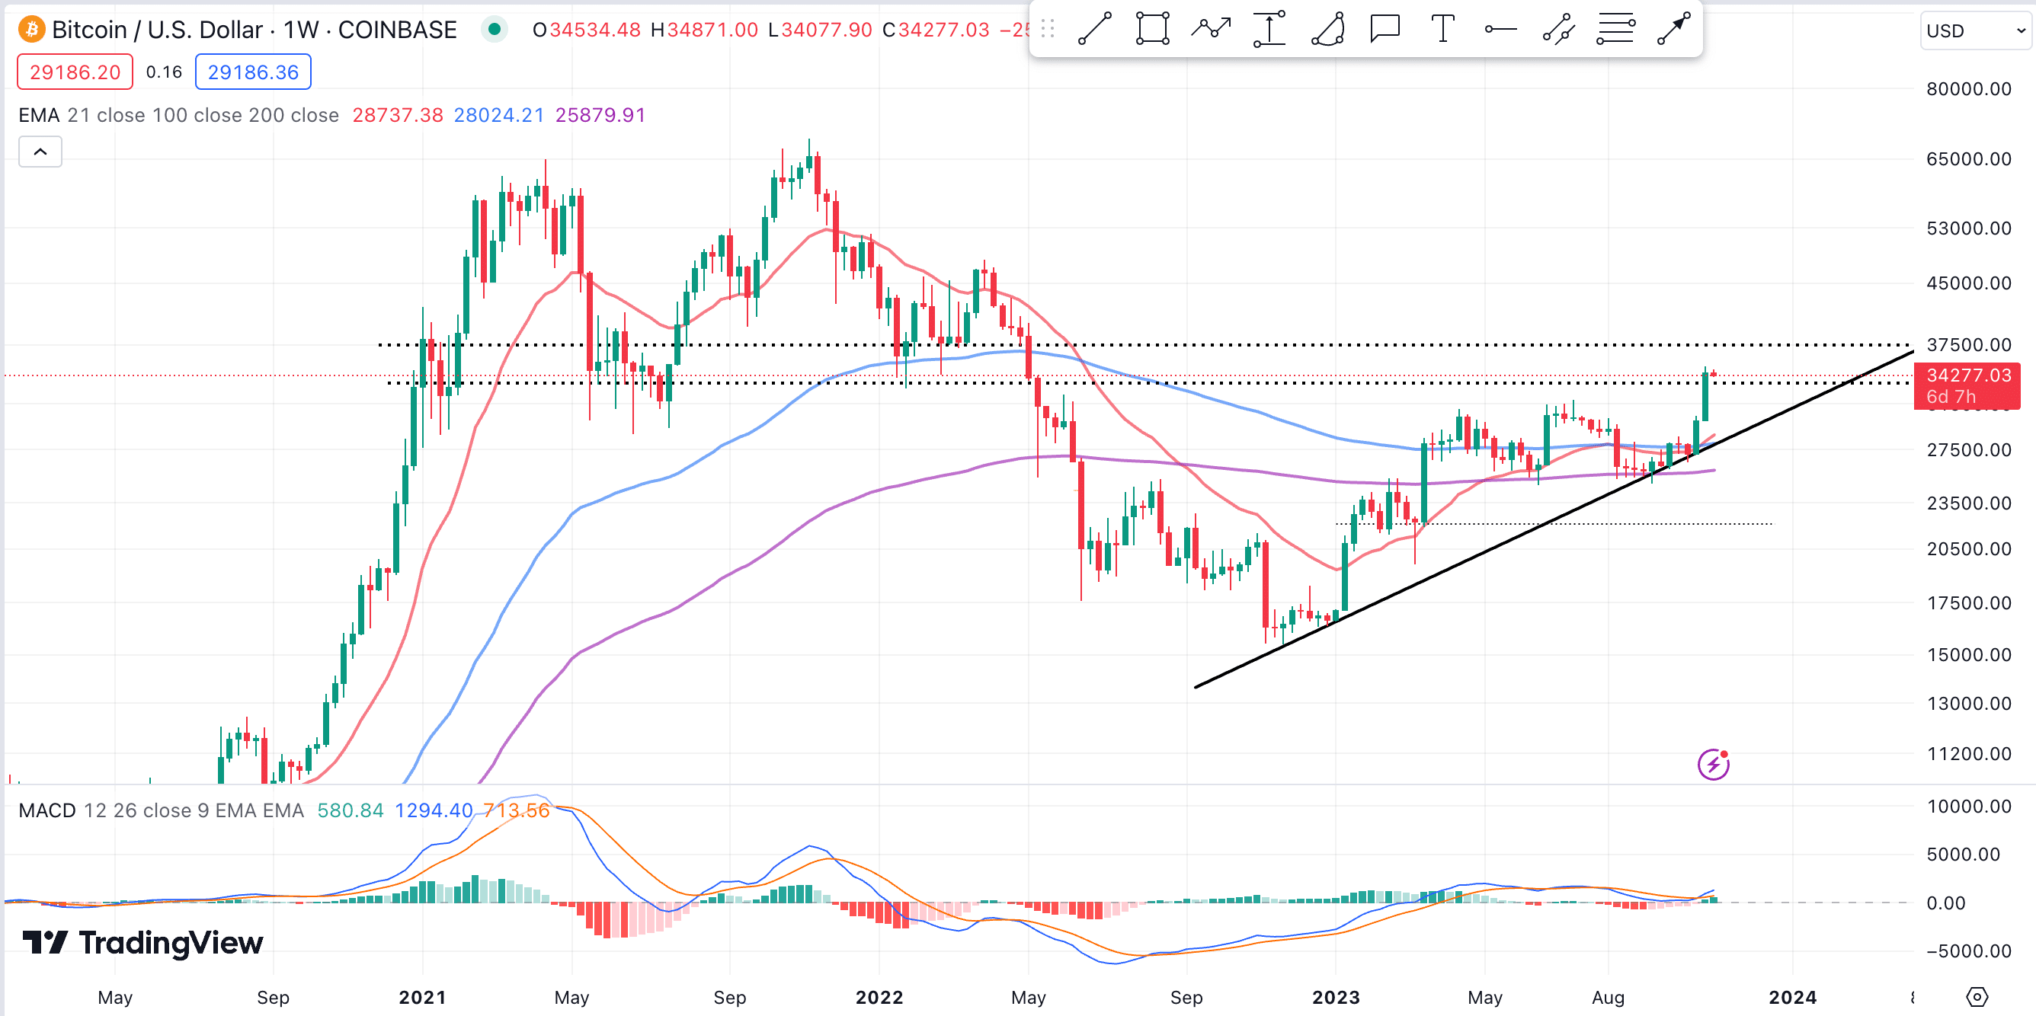Click the MACD line value 1294.40

(433, 810)
